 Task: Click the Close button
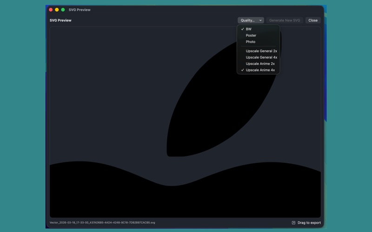pyautogui.click(x=313, y=20)
